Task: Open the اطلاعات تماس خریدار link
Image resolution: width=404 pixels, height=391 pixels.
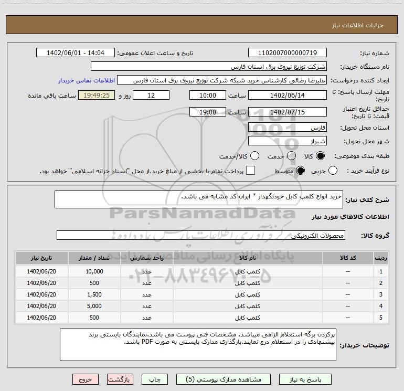Action: (87, 80)
